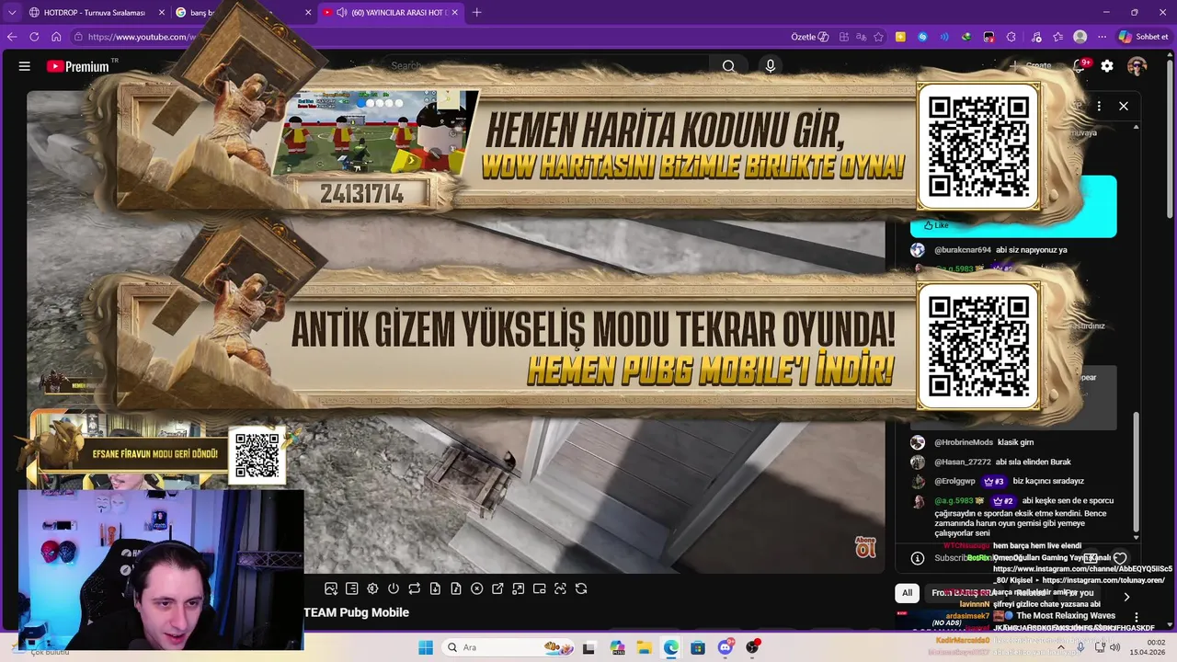Open live chat three-dot options menu

click(x=1099, y=107)
